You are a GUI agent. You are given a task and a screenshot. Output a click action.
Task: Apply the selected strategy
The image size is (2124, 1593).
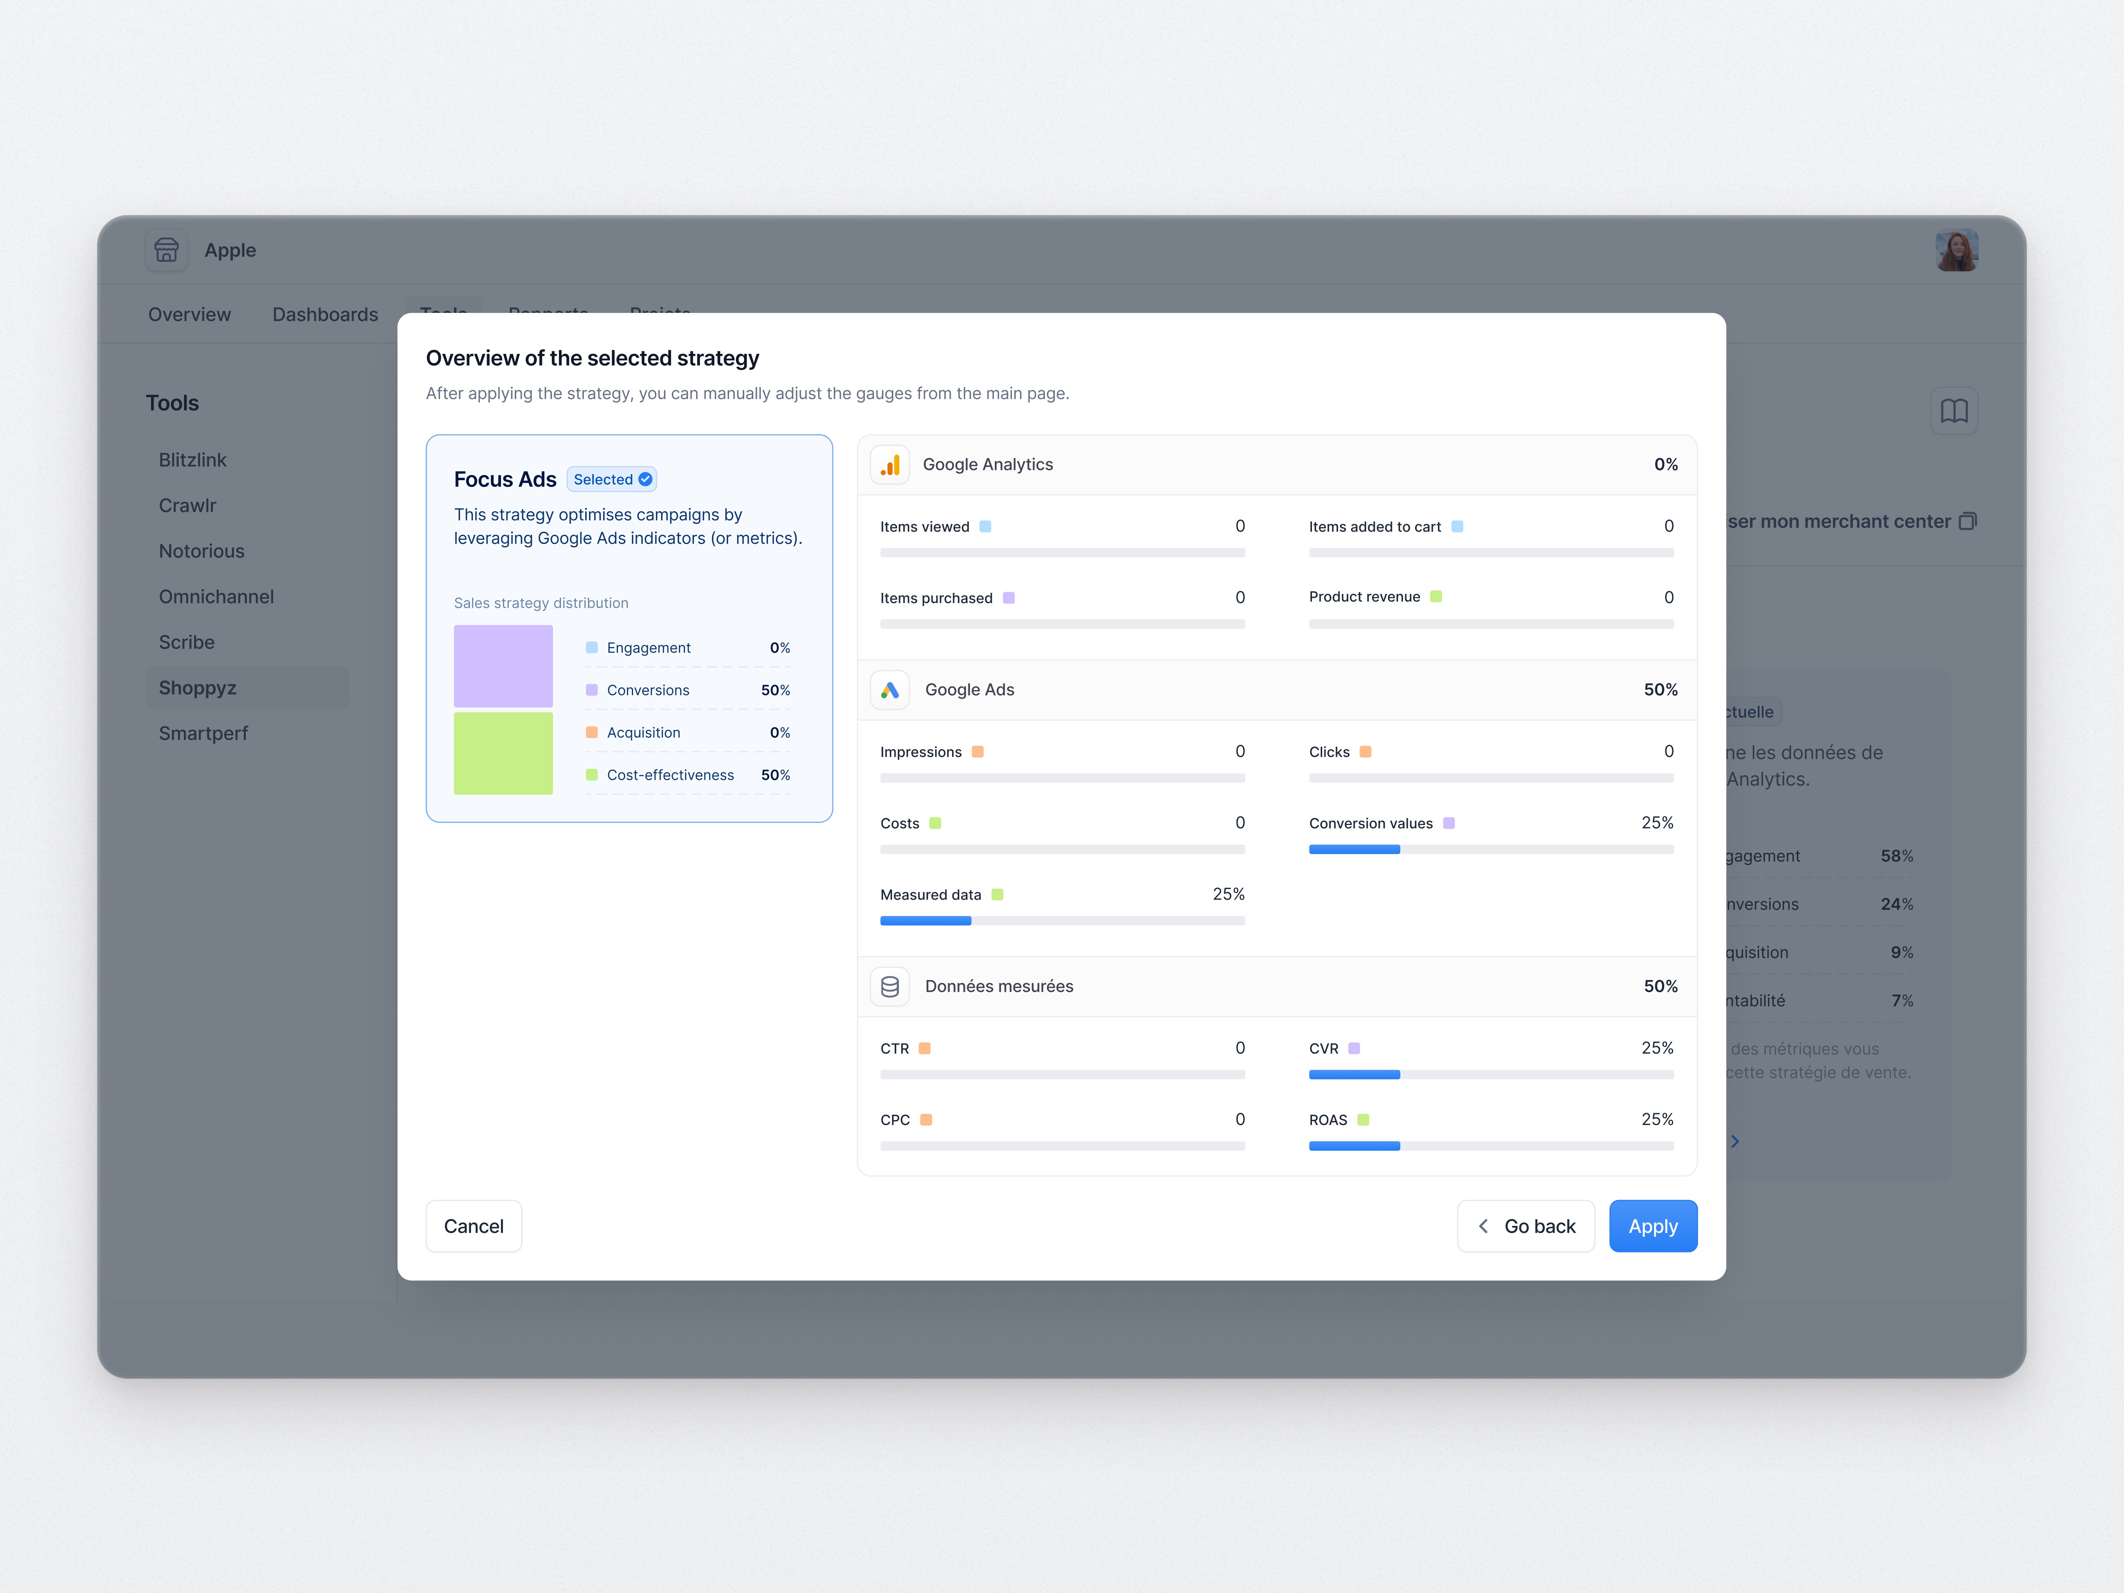coord(1653,1226)
